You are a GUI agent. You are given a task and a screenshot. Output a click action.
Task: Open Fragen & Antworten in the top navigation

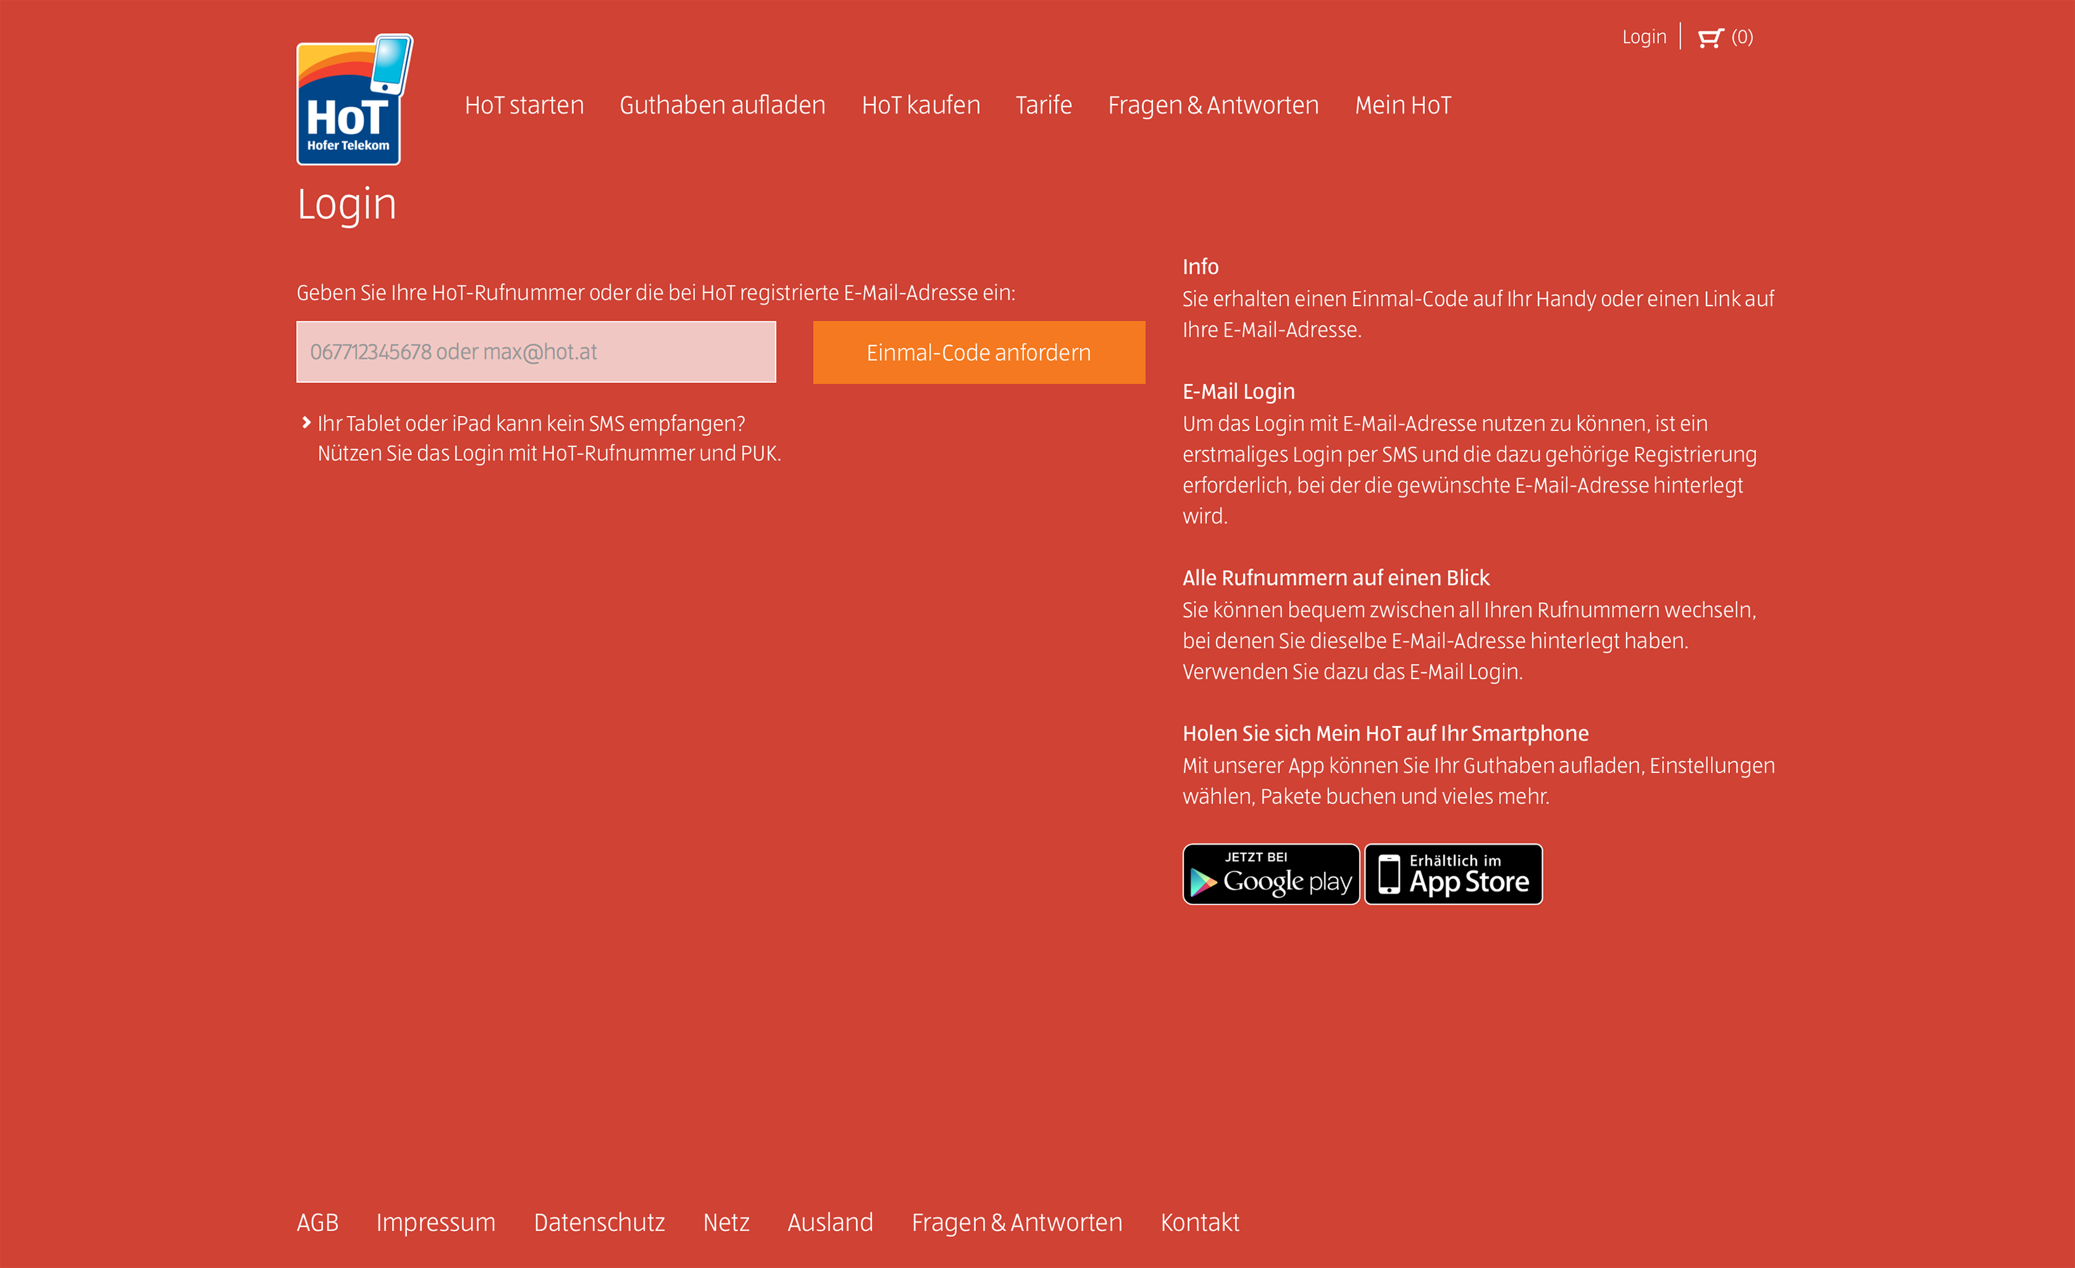pyautogui.click(x=1213, y=105)
